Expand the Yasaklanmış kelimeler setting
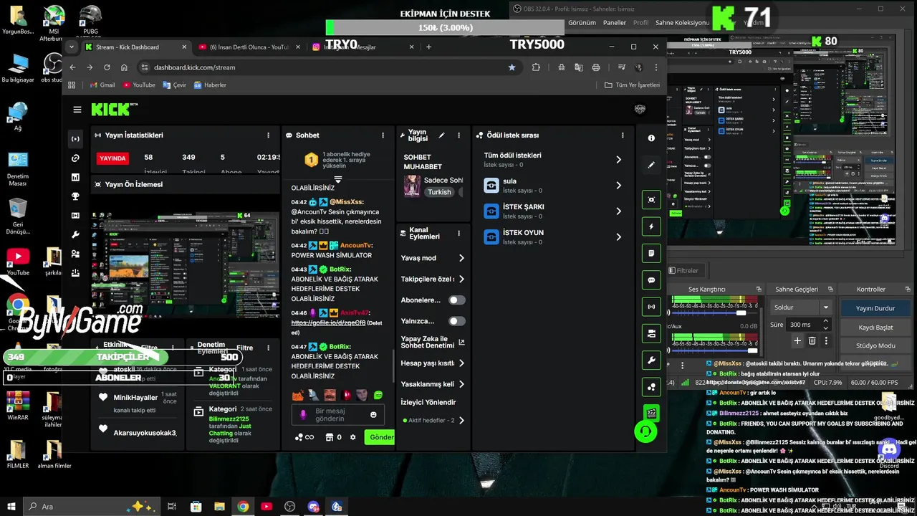The height and width of the screenshot is (516, 917). pyautogui.click(x=433, y=384)
